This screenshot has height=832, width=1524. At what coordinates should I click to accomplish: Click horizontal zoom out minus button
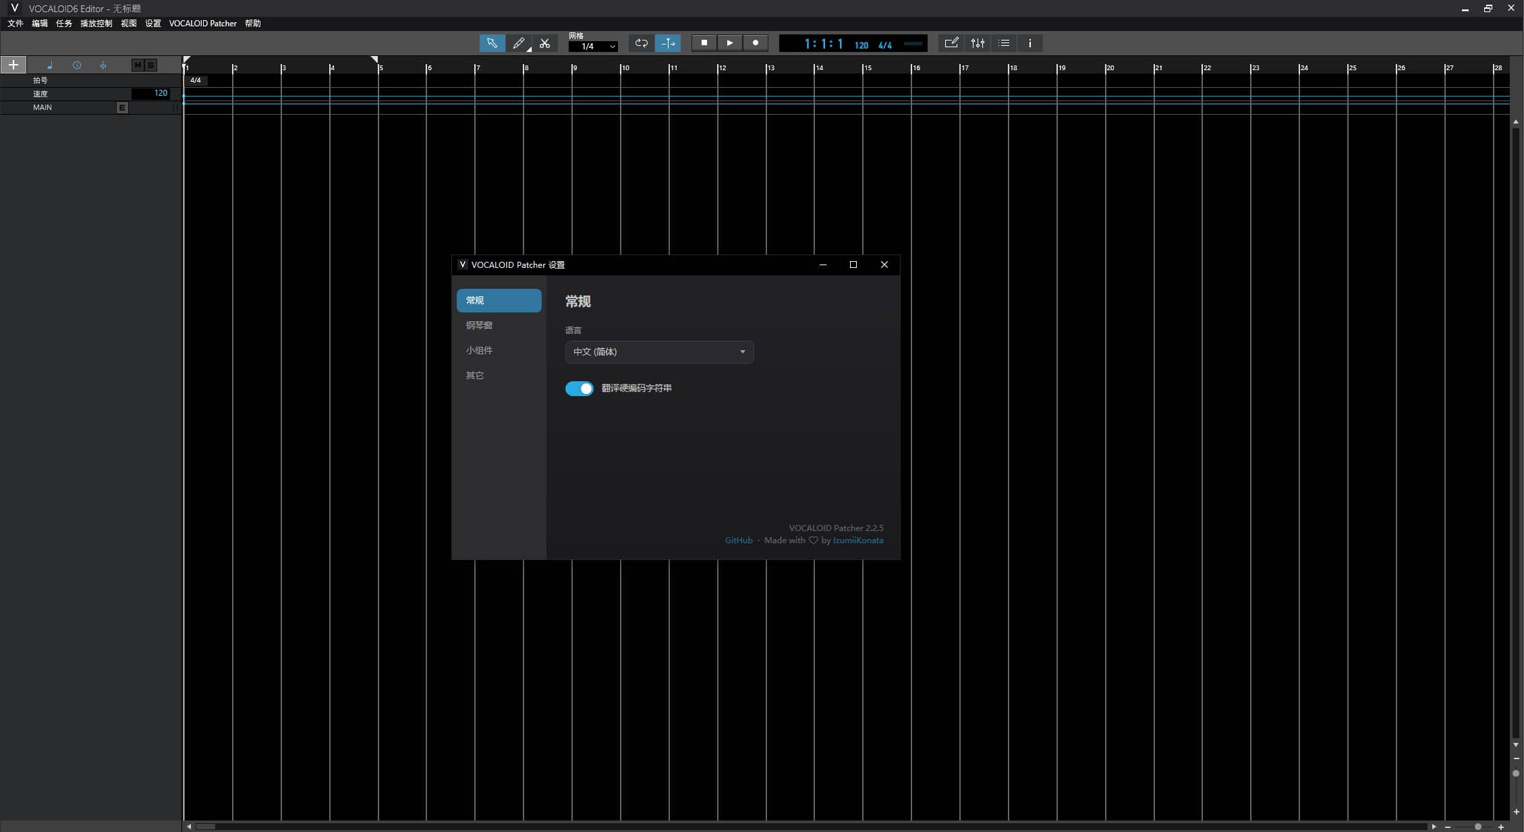pos(1448,827)
